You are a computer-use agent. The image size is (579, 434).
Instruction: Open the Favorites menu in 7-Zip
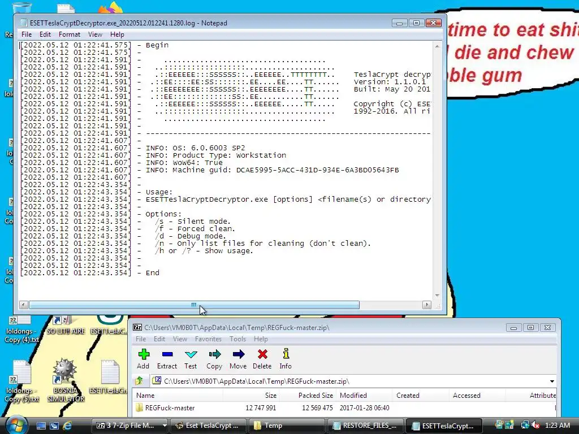tap(208, 339)
